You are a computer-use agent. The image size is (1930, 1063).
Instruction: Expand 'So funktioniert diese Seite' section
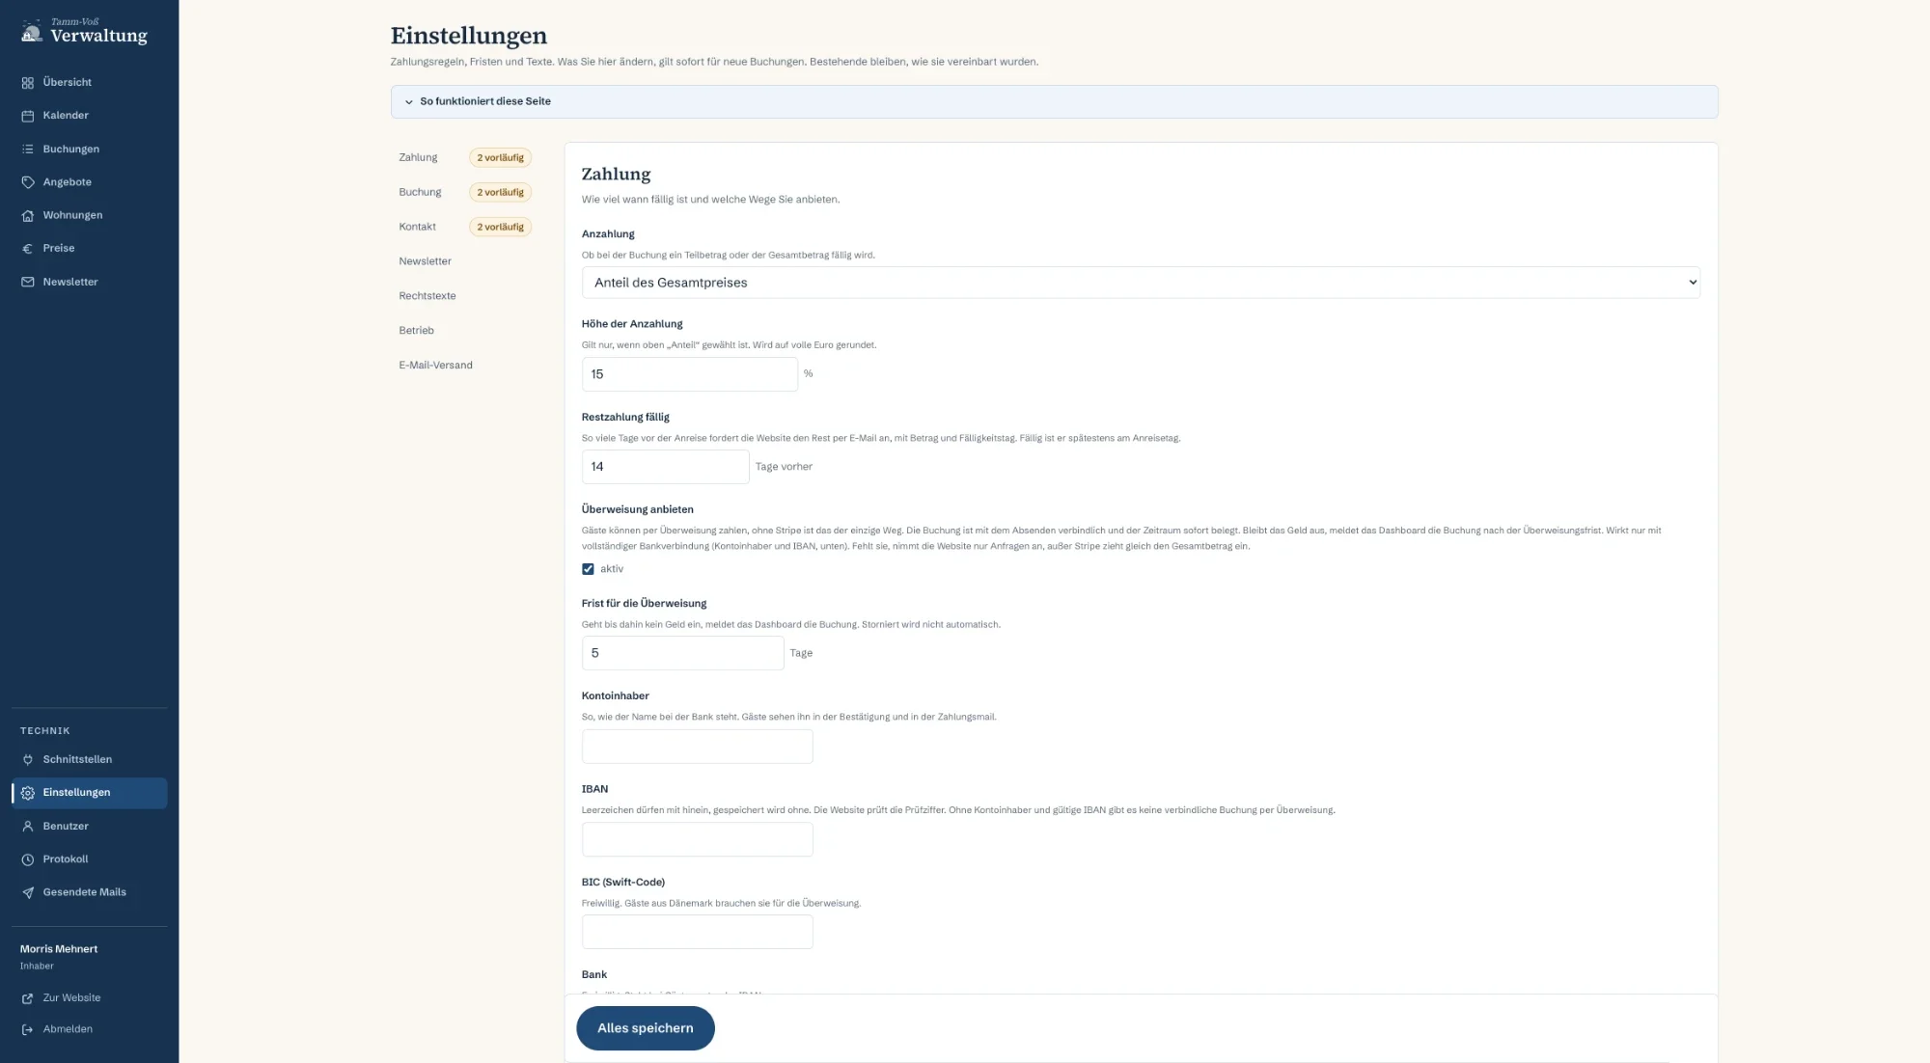(1054, 101)
